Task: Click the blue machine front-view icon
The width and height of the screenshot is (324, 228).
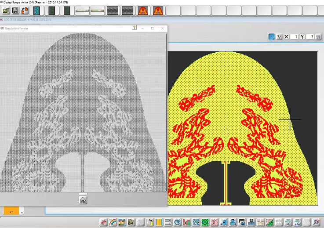Action: [233, 222]
